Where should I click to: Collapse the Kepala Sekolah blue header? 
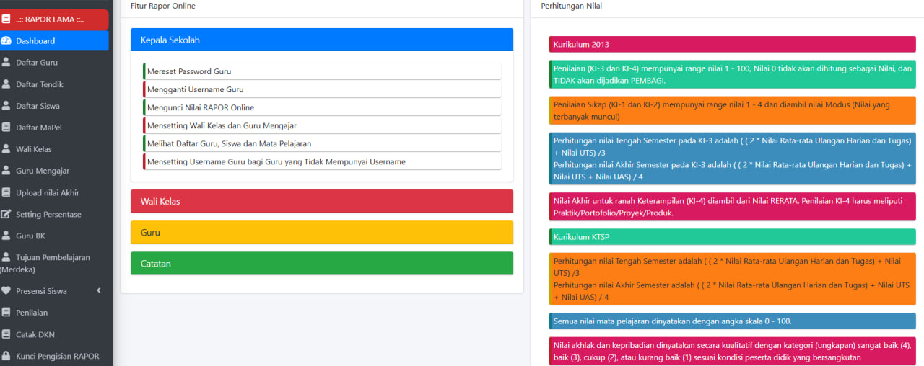click(322, 40)
